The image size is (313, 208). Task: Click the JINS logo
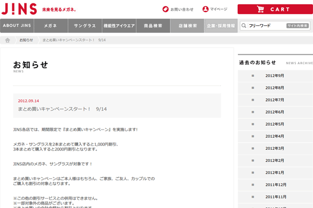click(19, 9)
